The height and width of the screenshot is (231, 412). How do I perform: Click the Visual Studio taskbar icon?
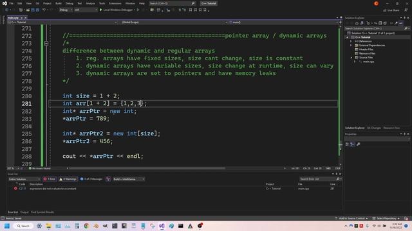pos(162,226)
